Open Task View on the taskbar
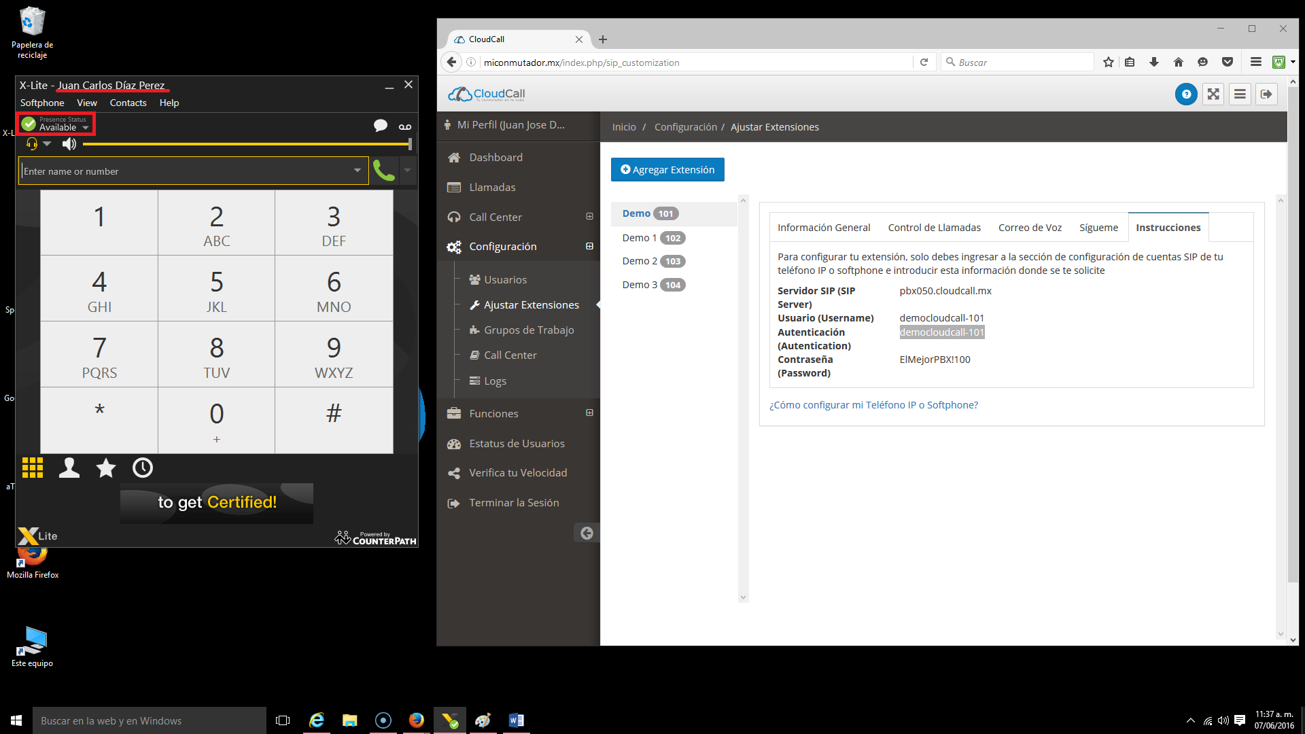The width and height of the screenshot is (1305, 734). [x=283, y=720]
